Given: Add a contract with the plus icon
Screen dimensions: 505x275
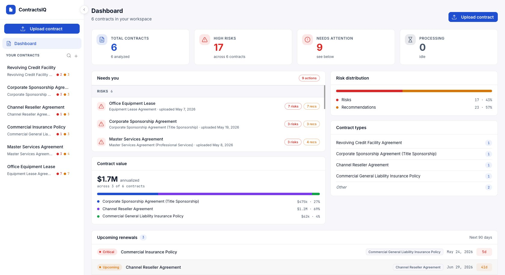Looking at the screenshot, I should [x=76, y=56].
